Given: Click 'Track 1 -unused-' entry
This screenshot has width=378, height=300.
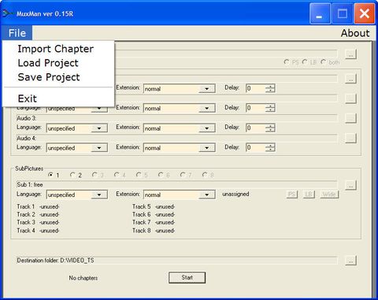Looking at the screenshot, I should 38,207.
